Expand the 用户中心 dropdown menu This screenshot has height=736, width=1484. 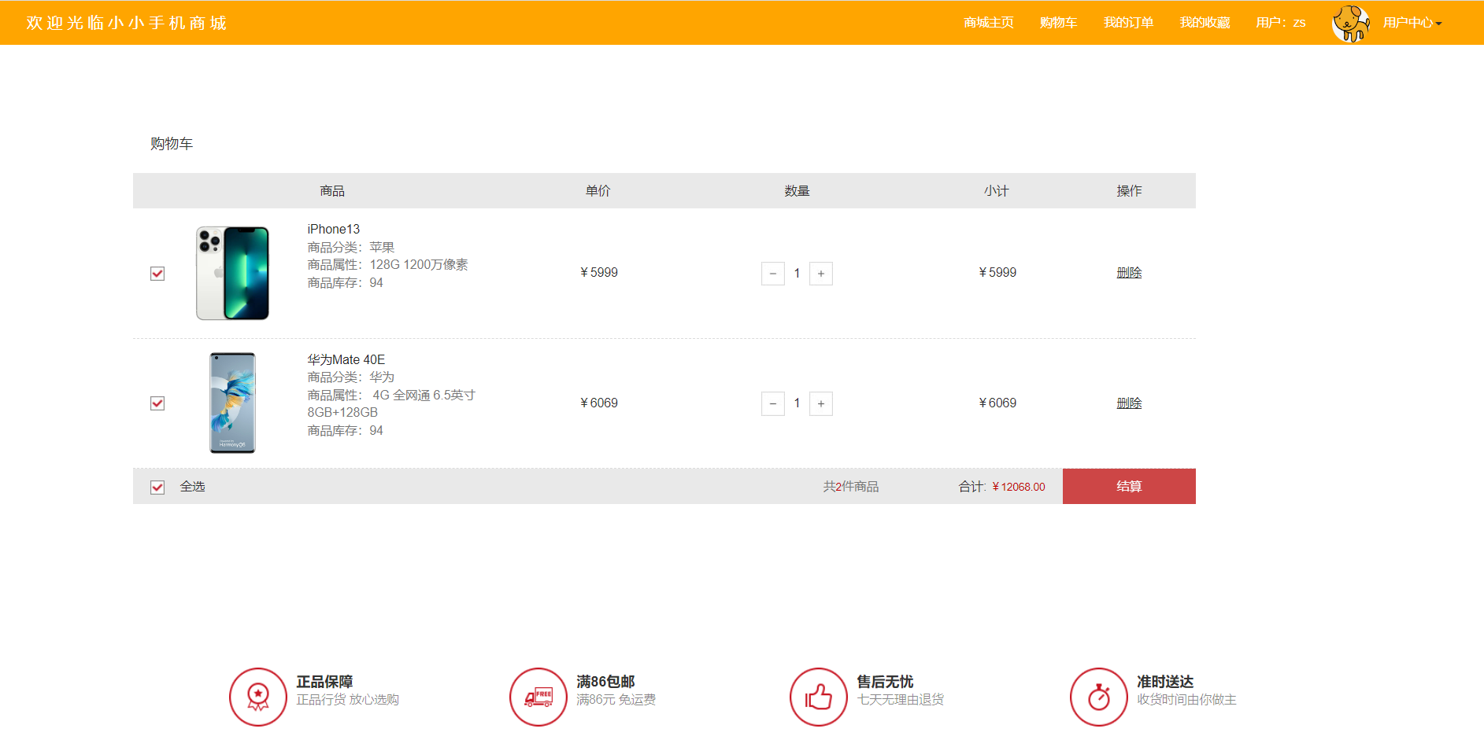point(1412,23)
